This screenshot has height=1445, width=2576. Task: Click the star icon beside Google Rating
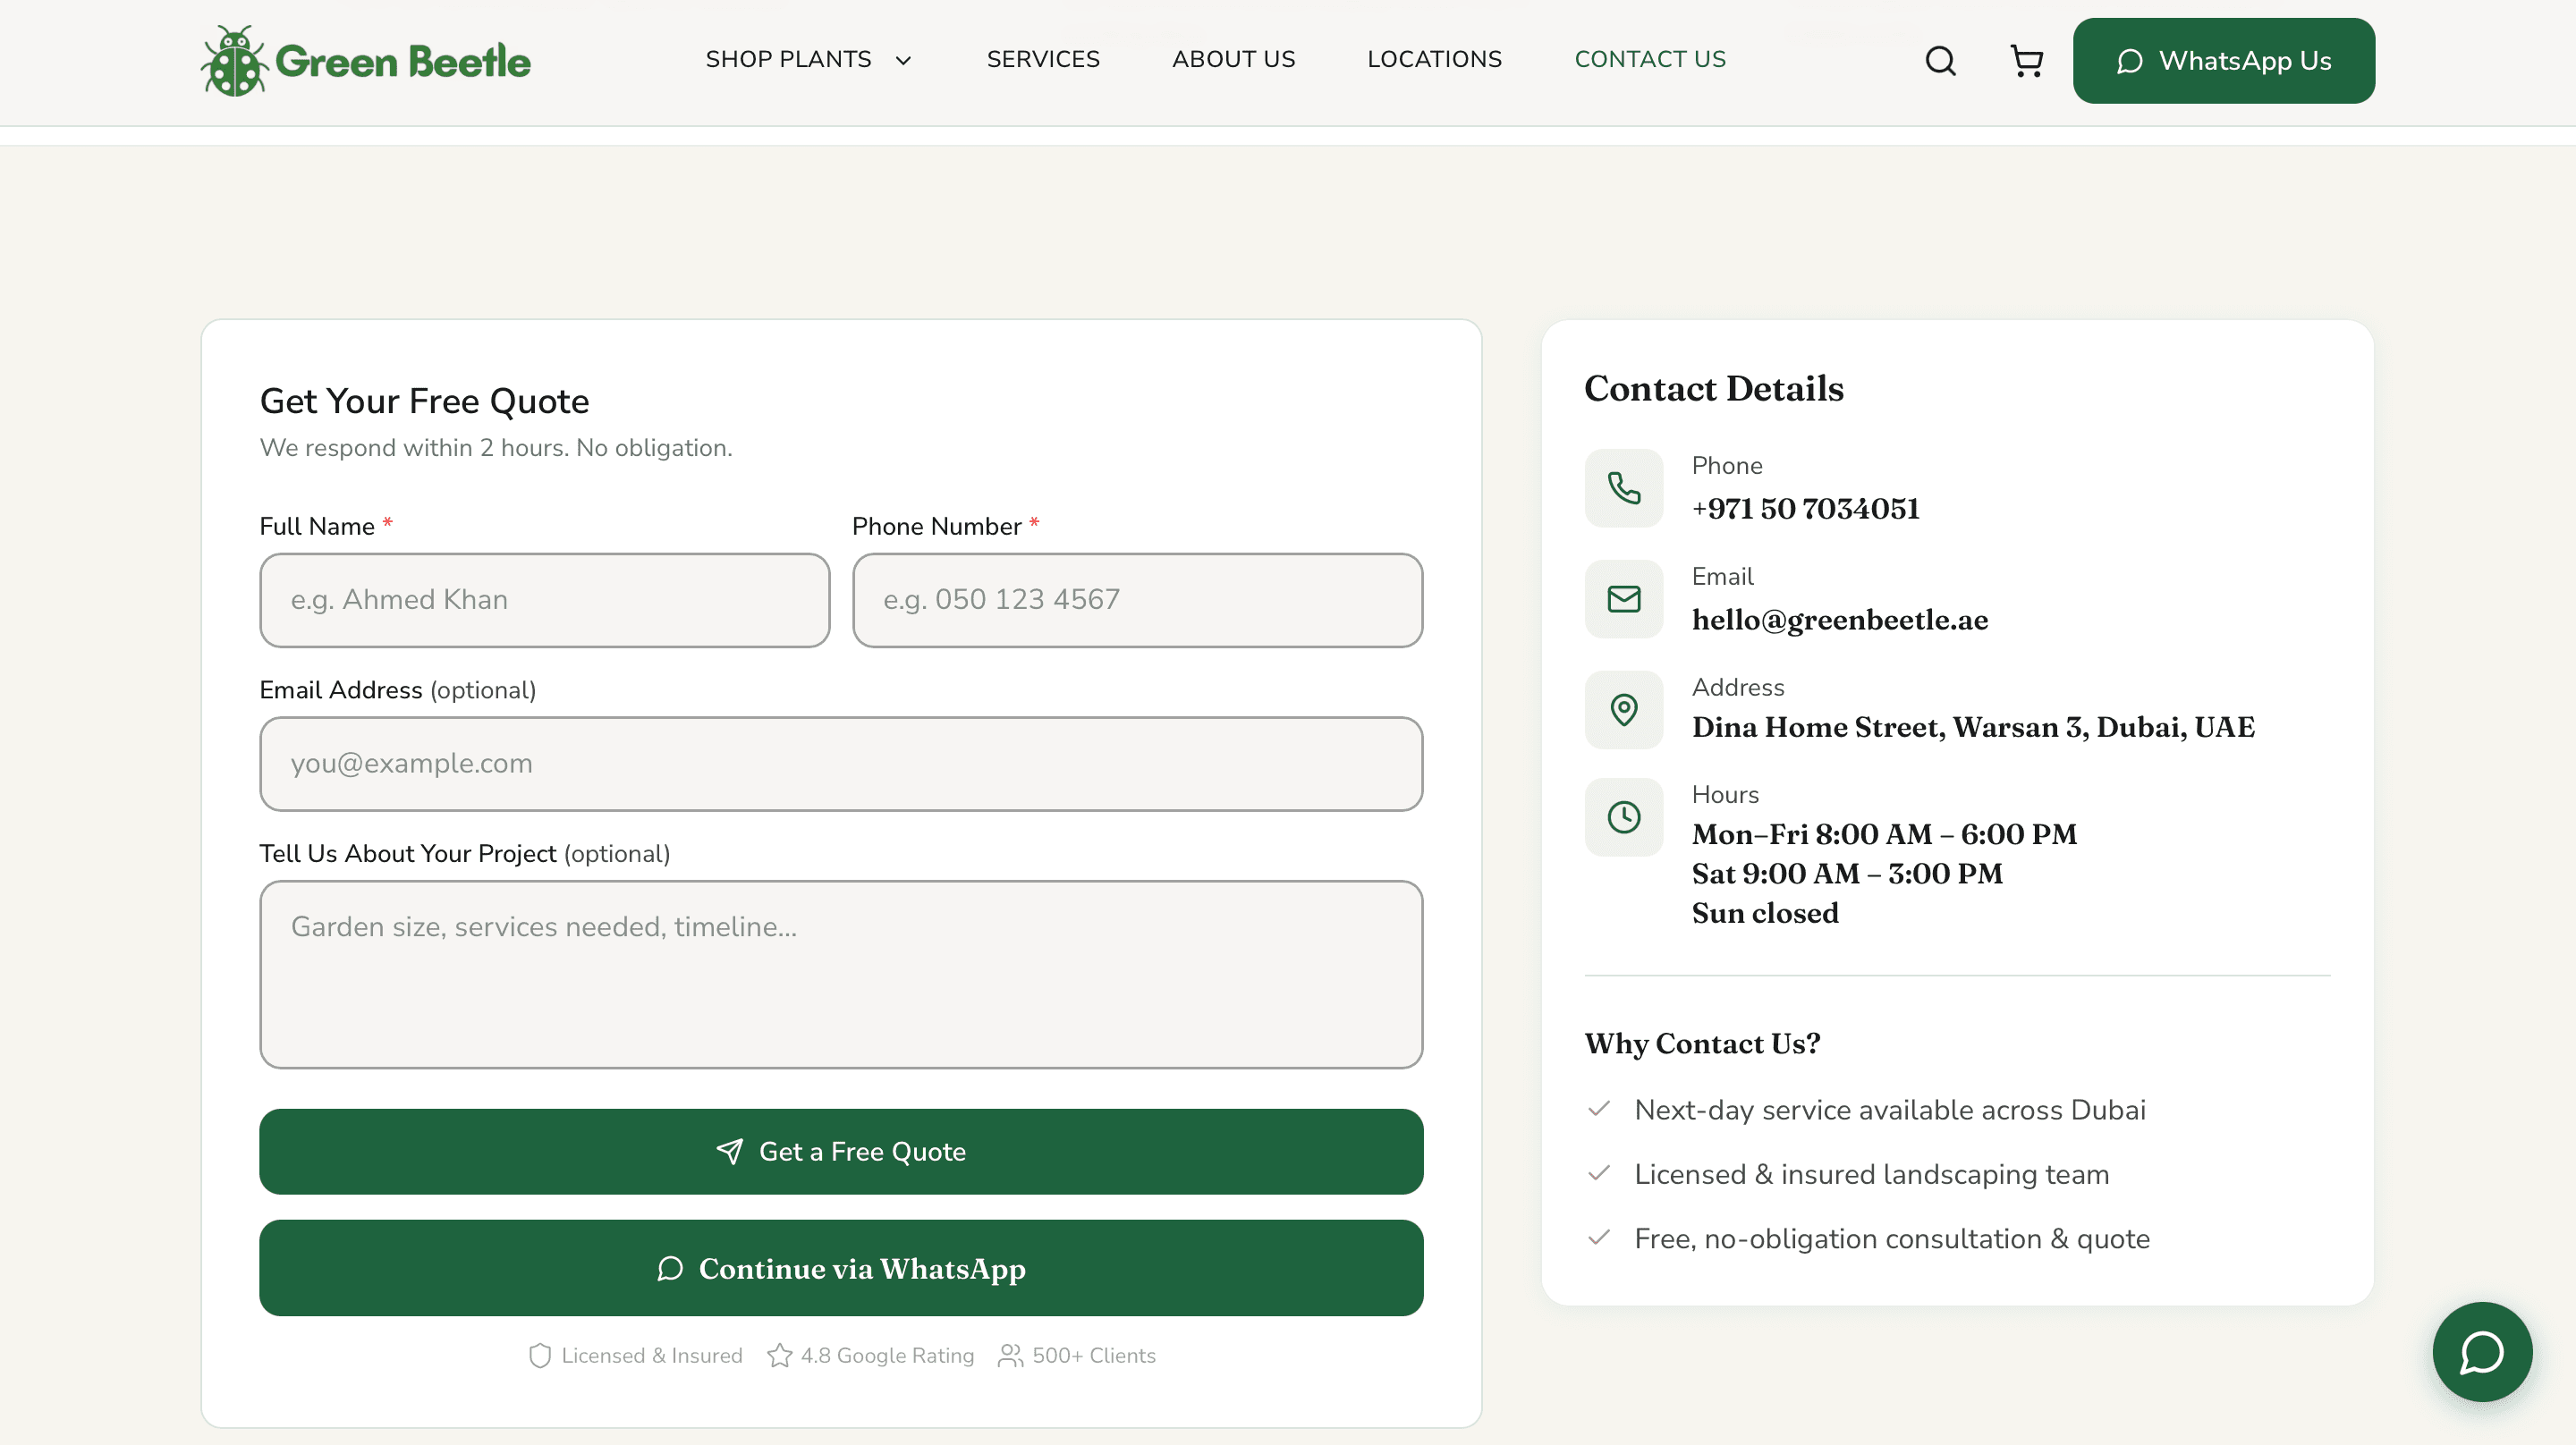780,1356
